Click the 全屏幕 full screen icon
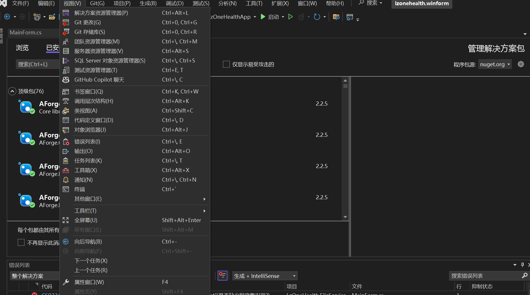 point(66,220)
